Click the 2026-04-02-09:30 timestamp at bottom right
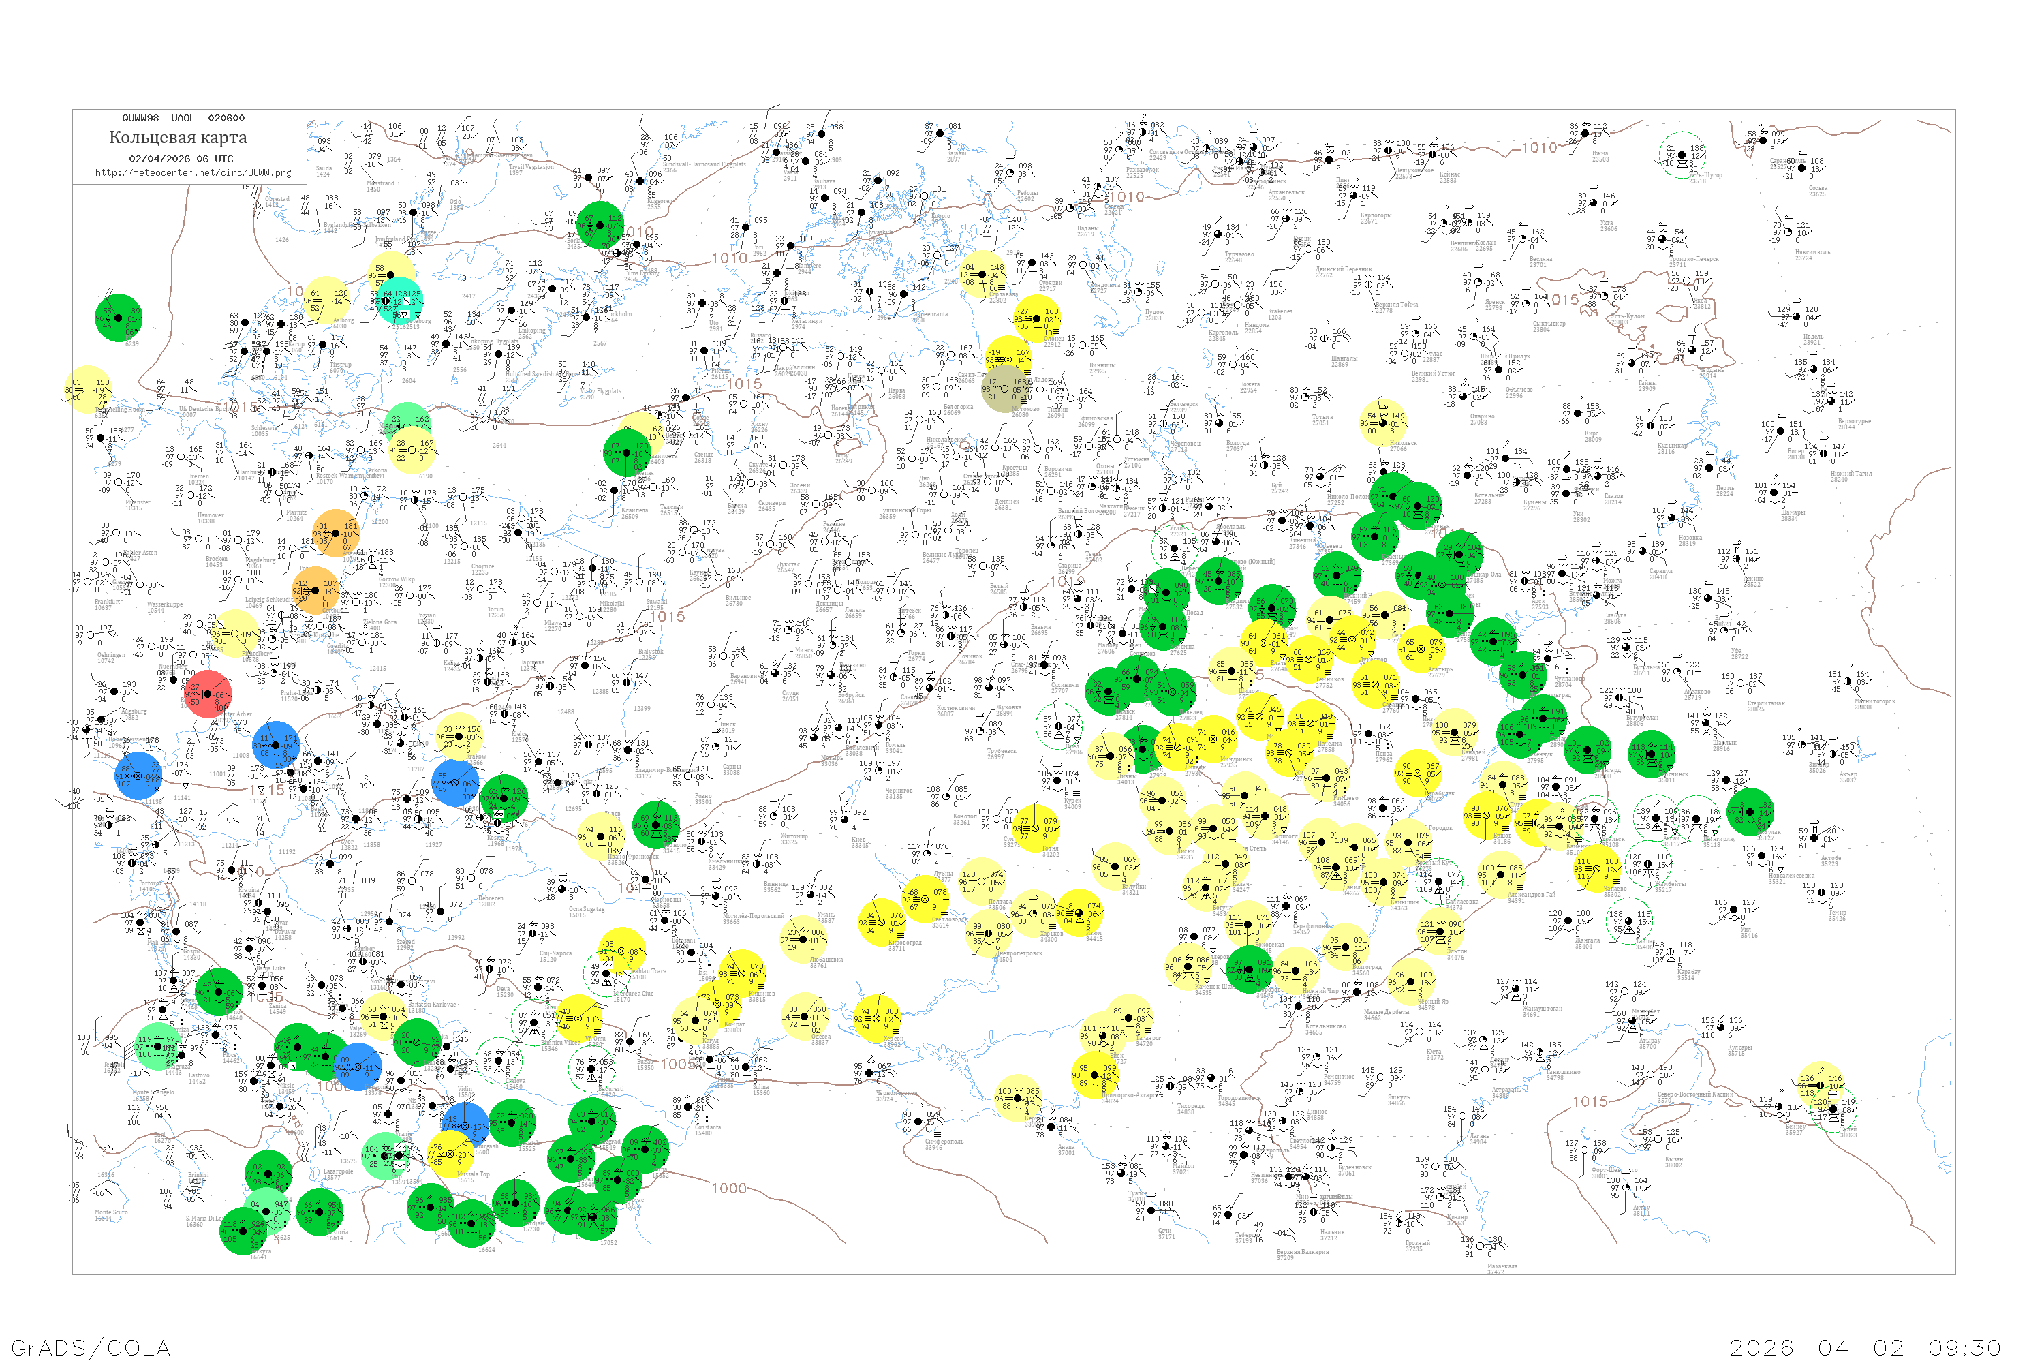Viewport: 2044px width, 1363px height. coord(1865,1347)
